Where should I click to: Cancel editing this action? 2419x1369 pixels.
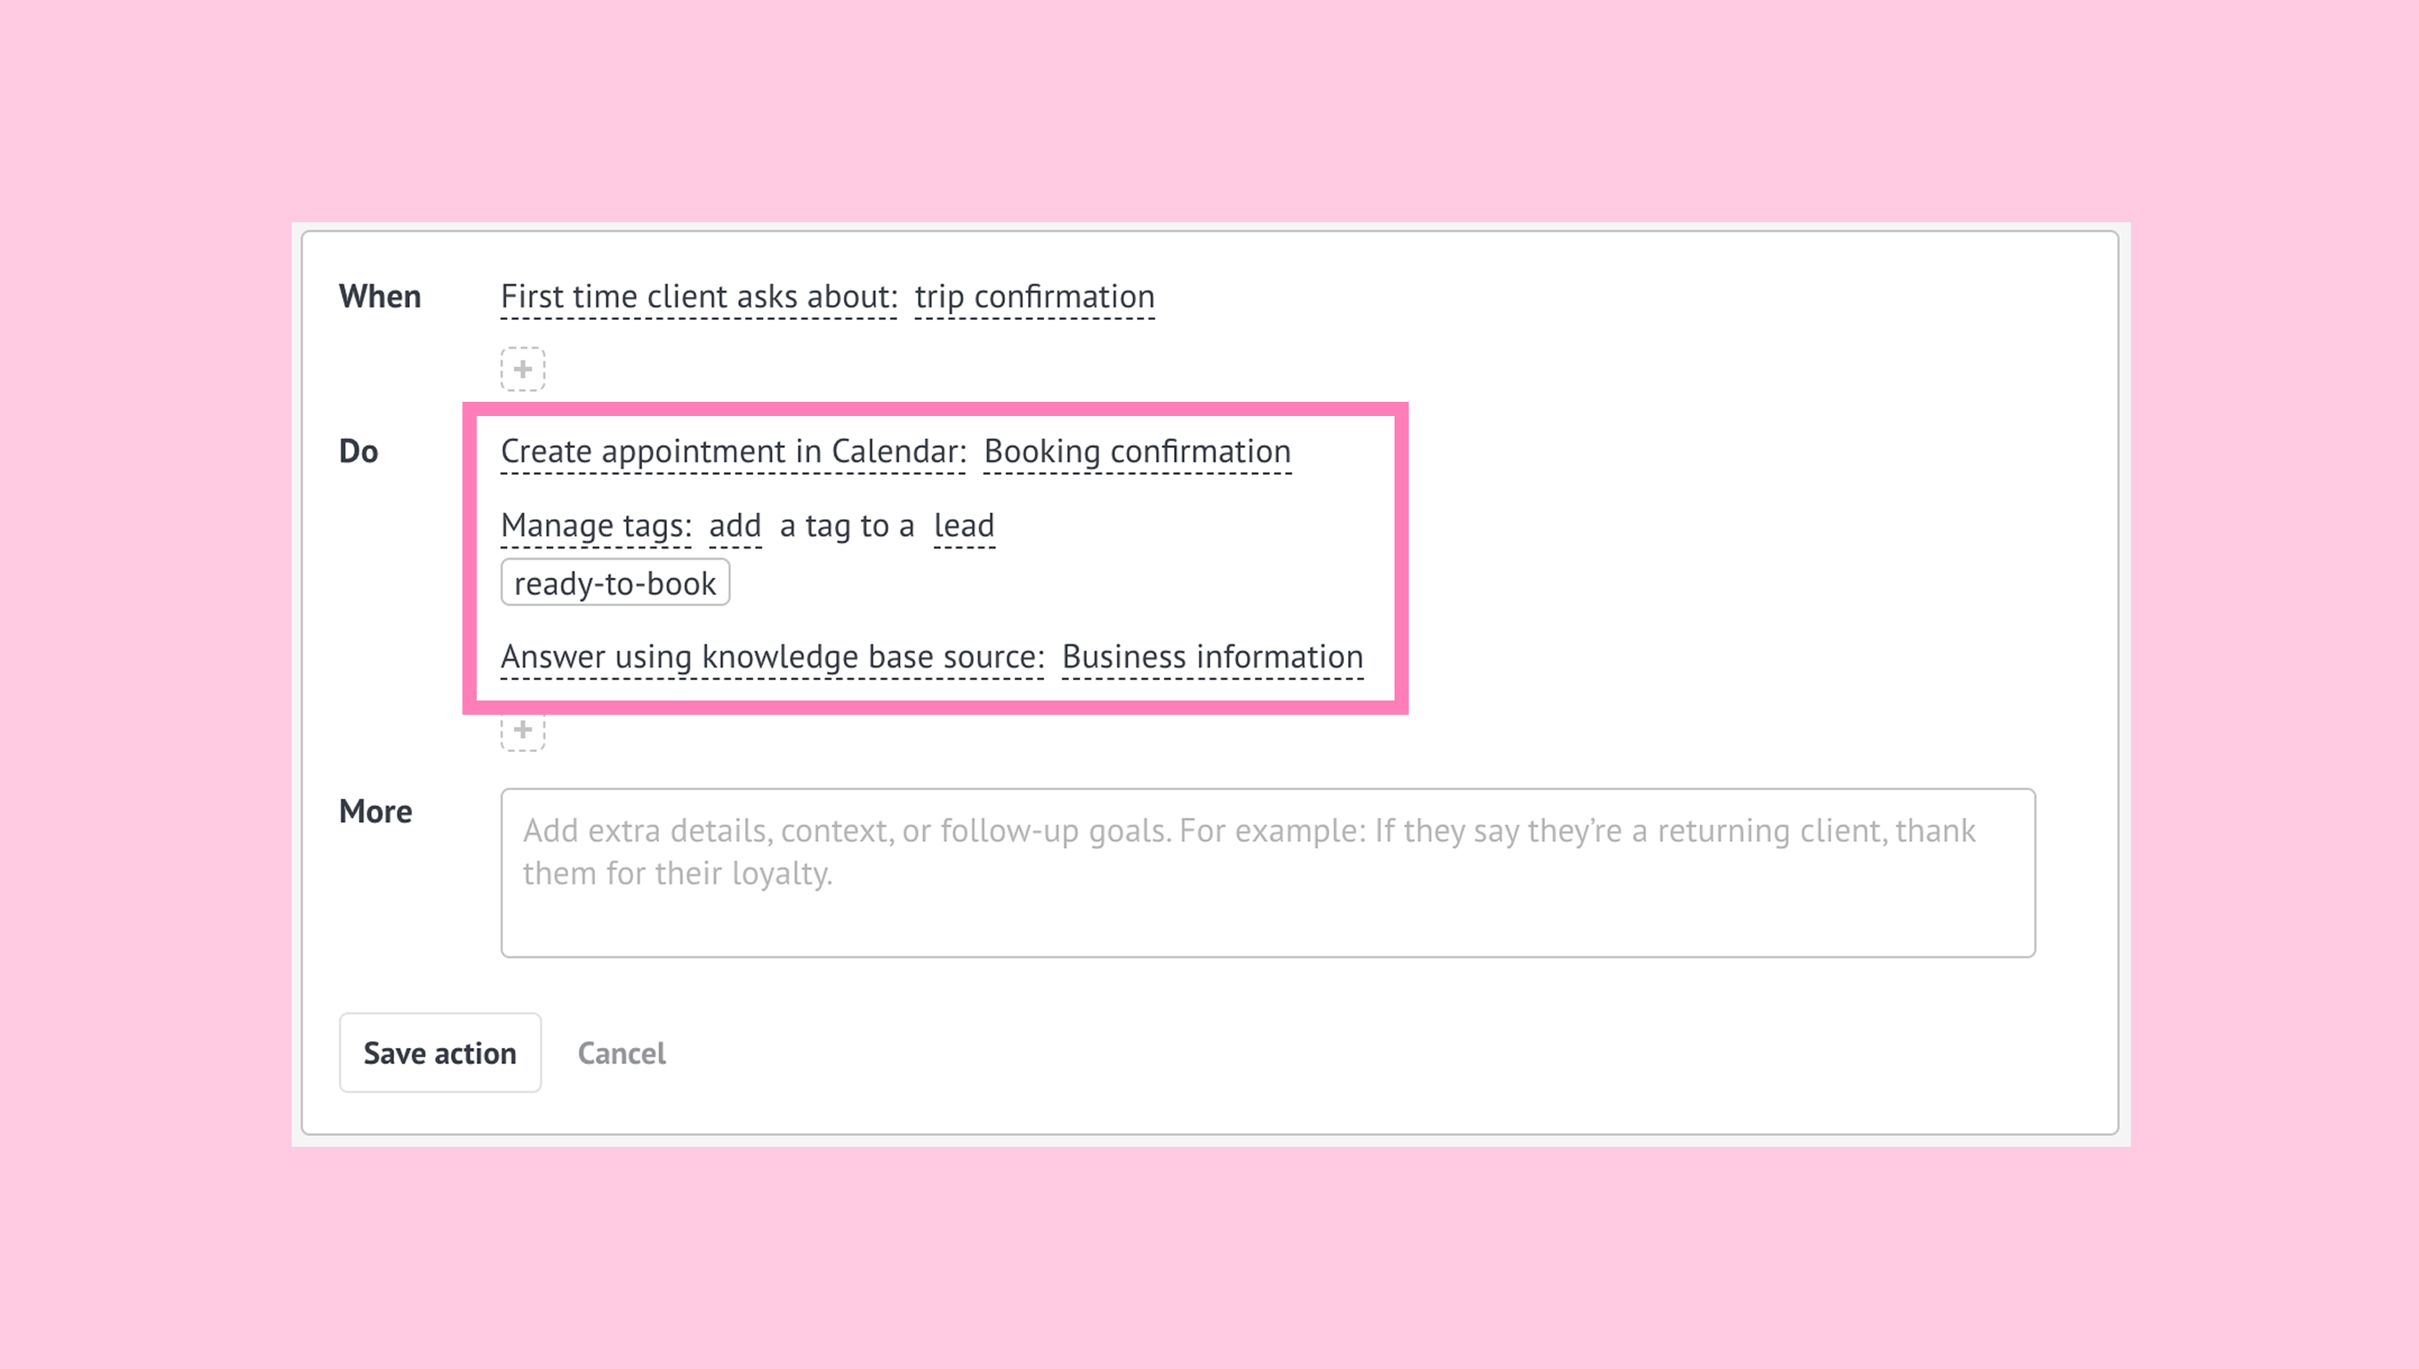pos(621,1053)
